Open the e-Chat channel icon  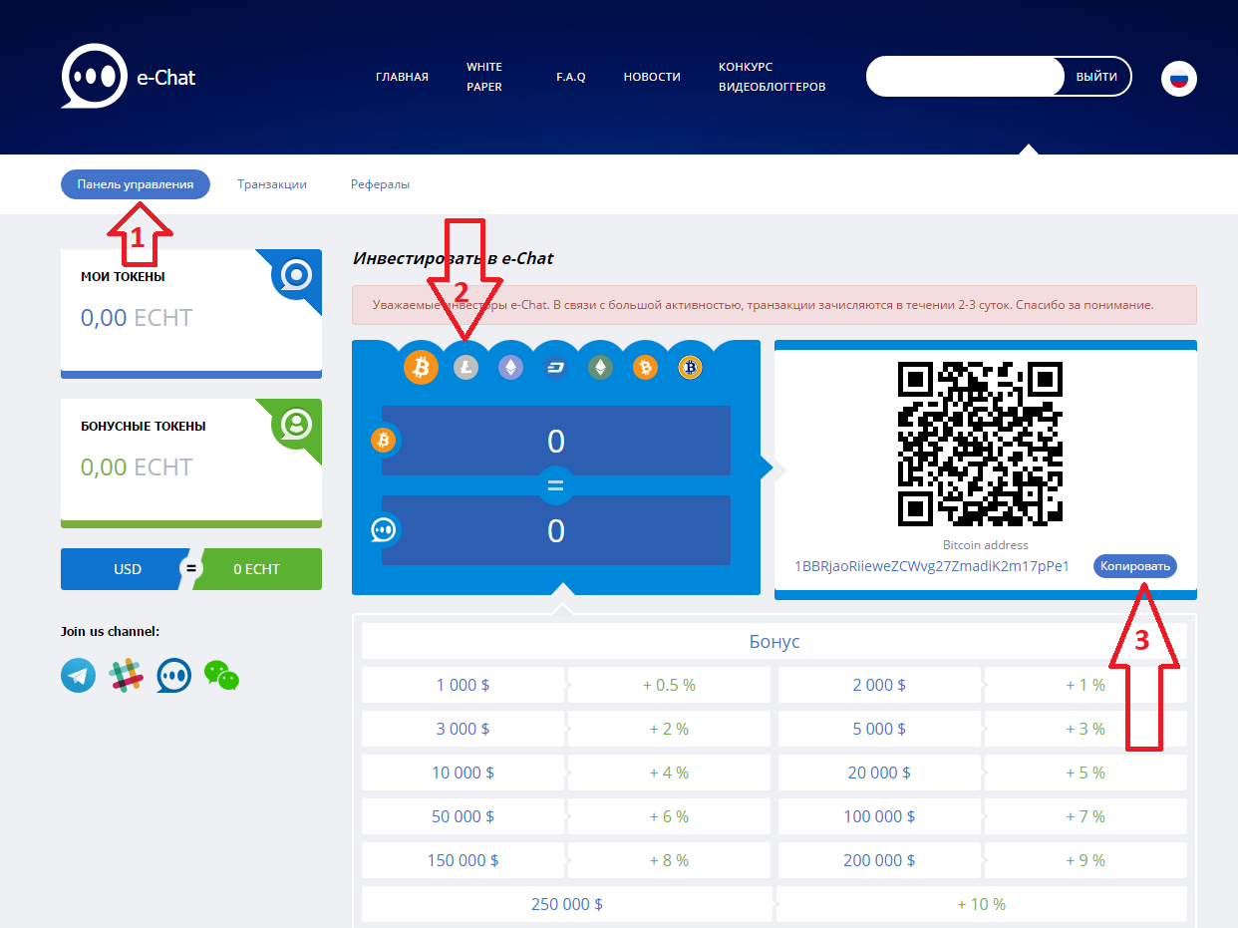(x=173, y=675)
